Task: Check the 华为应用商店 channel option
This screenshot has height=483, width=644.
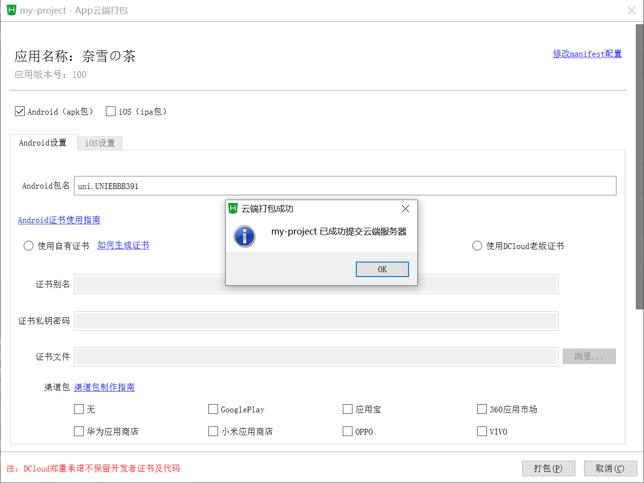Action: [79, 431]
